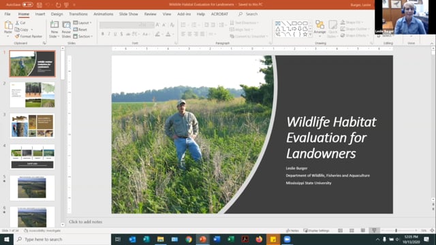Activate the Format Painter
436x245 pixels.
coord(29,36)
